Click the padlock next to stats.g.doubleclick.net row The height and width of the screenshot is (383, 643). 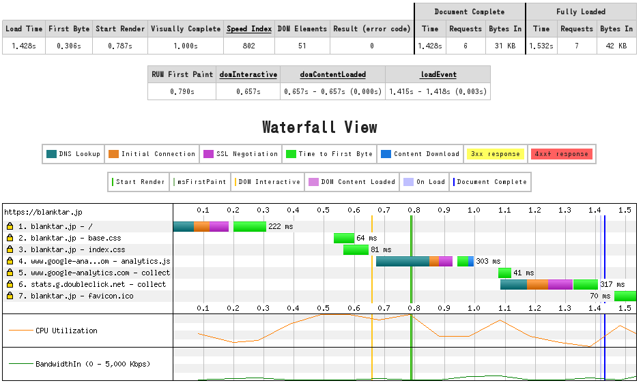(10, 284)
